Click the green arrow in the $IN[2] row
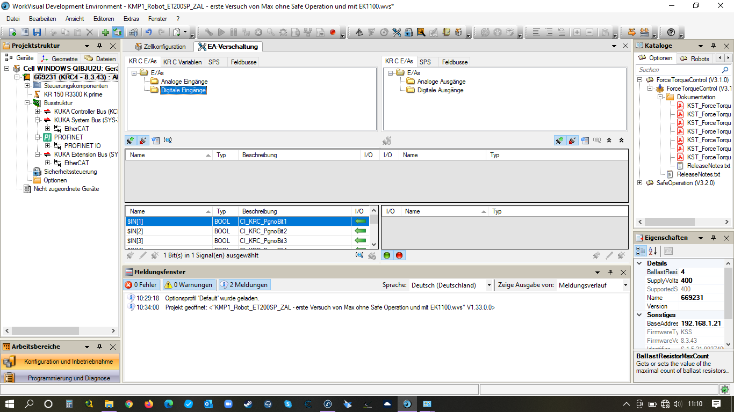This screenshot has height=412, width=734. click(x=360, y=231)
